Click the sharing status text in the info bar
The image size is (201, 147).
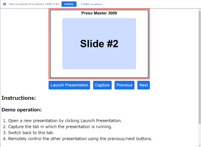click(x=34, y=4)
